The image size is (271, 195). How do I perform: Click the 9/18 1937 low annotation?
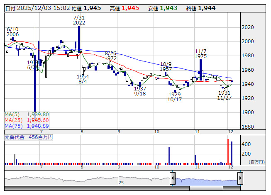140,91
